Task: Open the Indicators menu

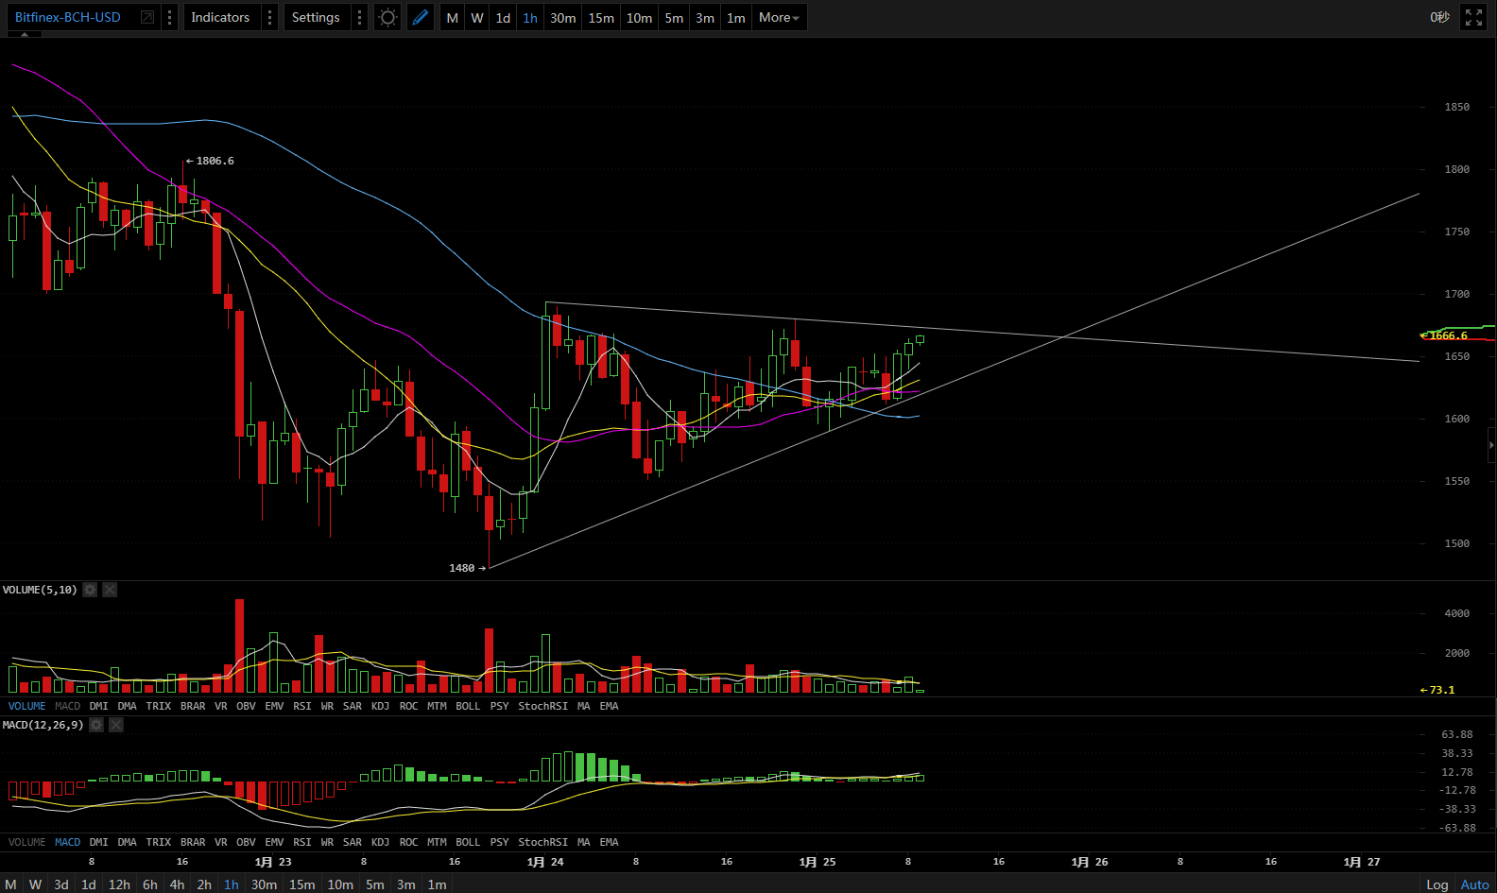Action: (220, 17)
